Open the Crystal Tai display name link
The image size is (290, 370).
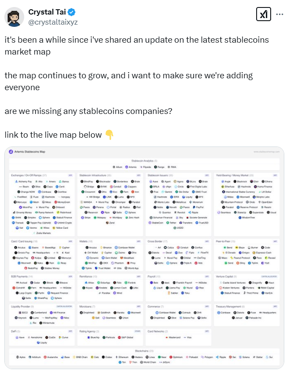click(46, 12)
